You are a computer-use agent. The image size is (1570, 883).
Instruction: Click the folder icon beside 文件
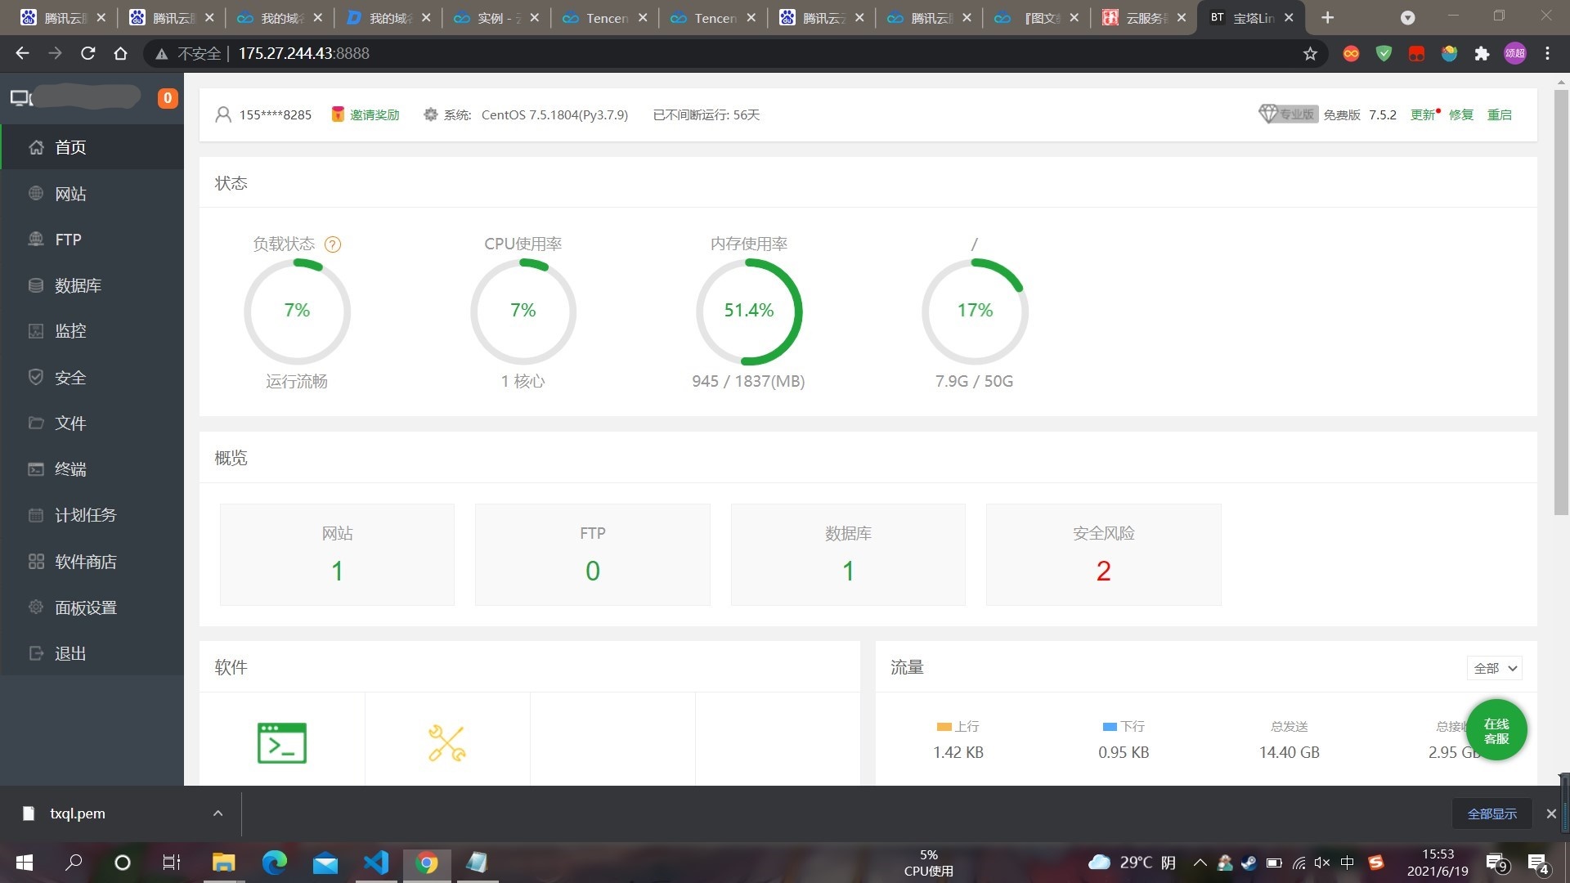pos(36,424)
